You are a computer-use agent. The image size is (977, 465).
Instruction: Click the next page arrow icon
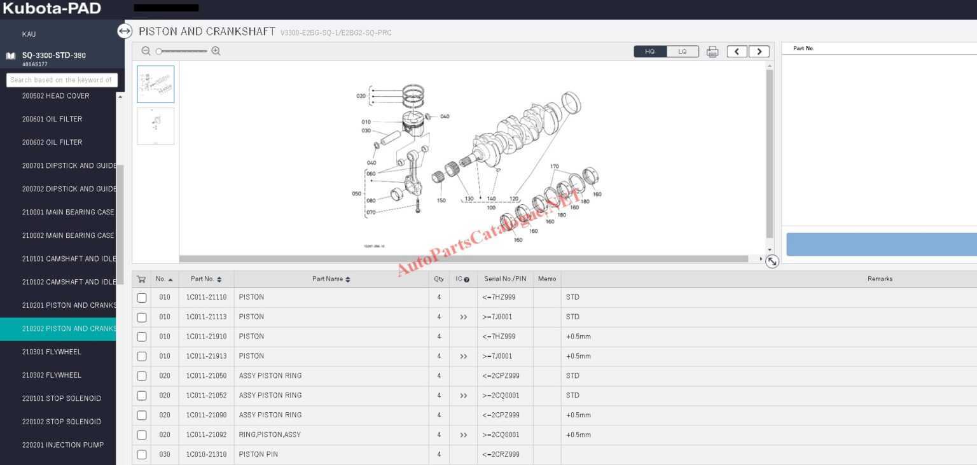click(759, 51)
